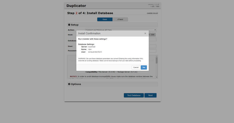Open the Action dropdown
The height and width of the screenshot is (123, 234).
pos(121,30)
